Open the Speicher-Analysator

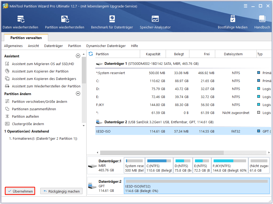(x=155, y=22)
